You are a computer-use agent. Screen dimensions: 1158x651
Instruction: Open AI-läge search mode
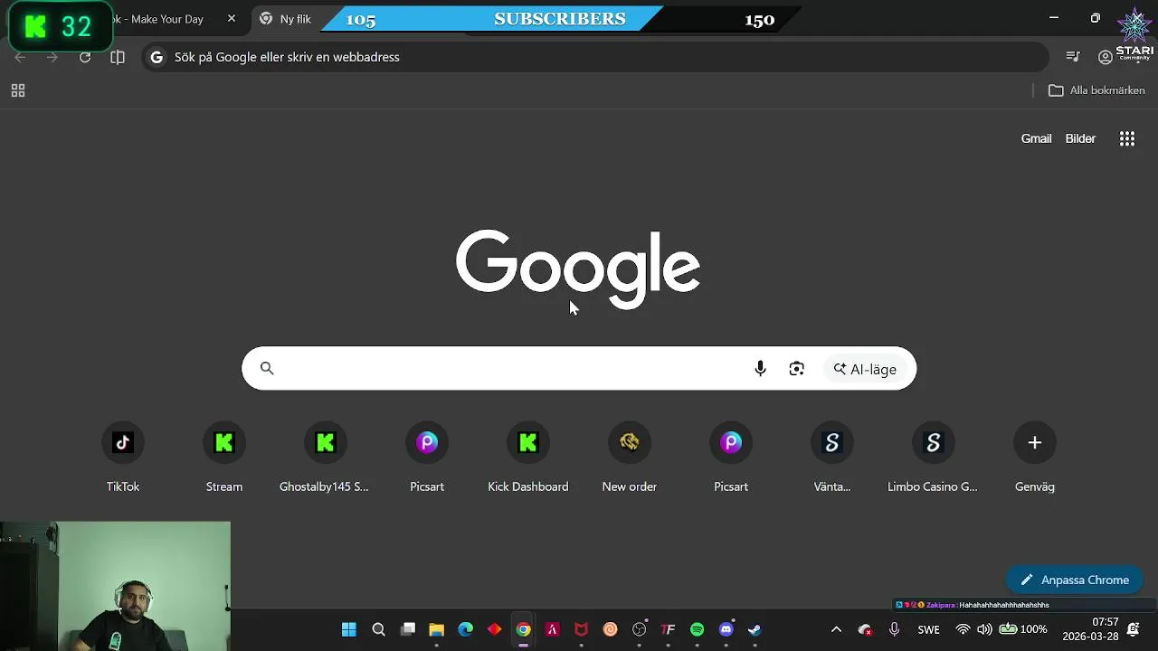click(865, 369)
